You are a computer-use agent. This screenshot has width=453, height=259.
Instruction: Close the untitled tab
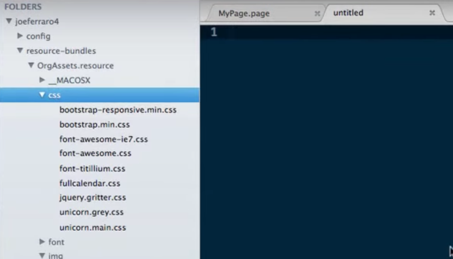[x=432, y=13]
